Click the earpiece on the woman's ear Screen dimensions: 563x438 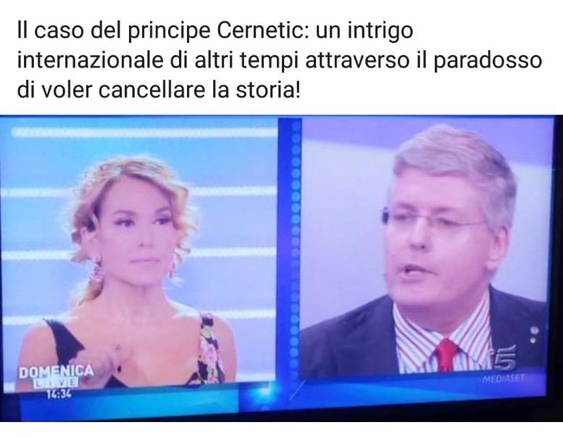(89, 223)
